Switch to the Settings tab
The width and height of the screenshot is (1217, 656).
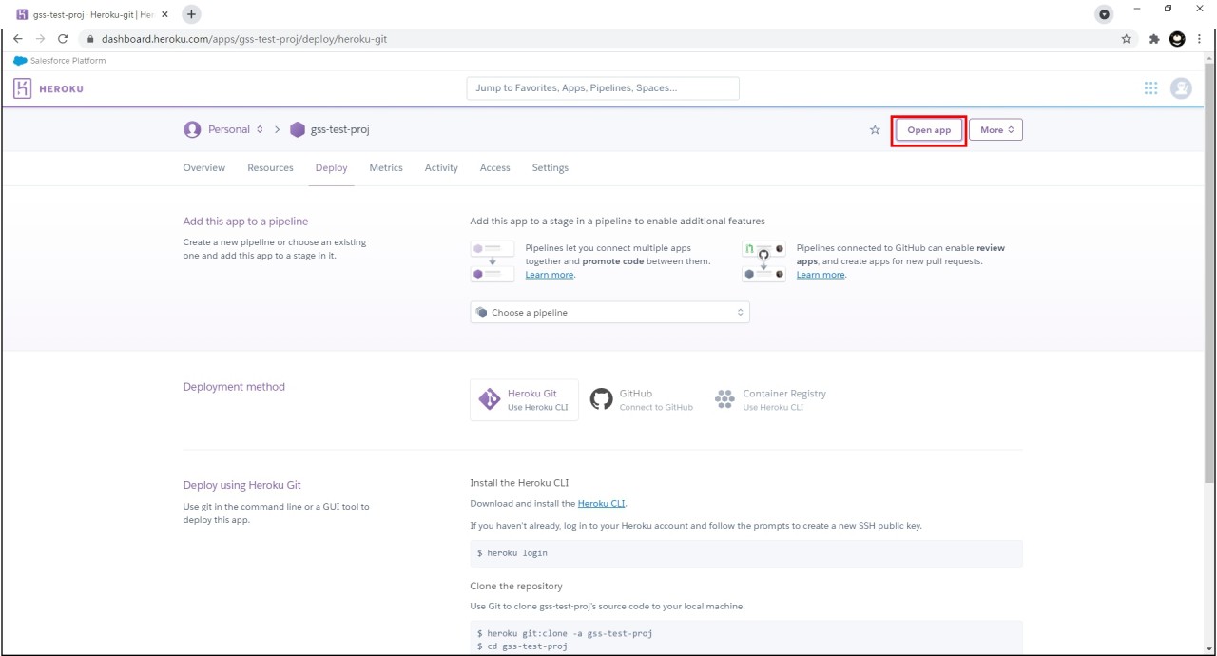pyautogui.click(x=550, y=168)
